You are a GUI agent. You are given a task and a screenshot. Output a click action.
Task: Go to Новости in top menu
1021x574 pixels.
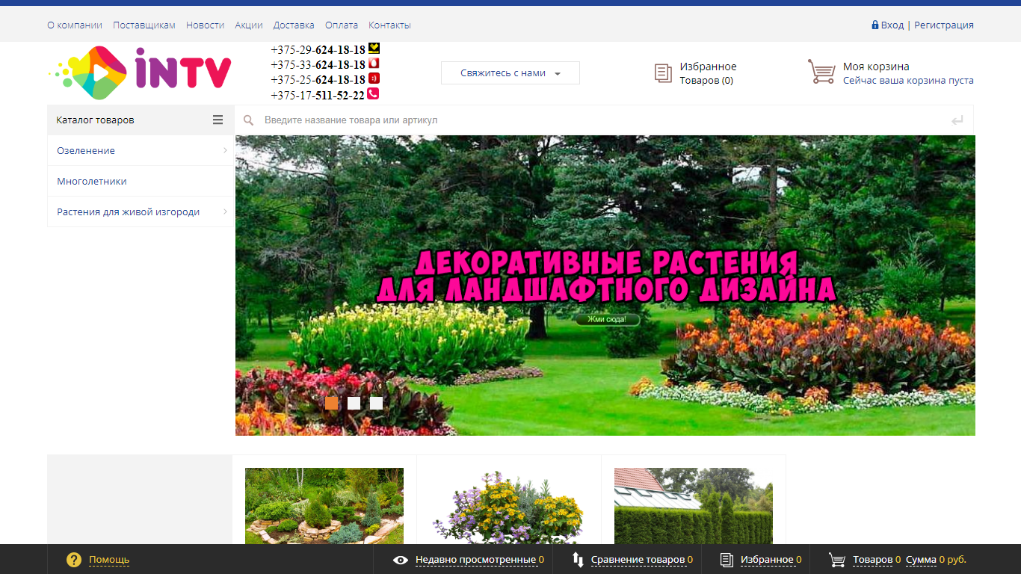(205, 25)
